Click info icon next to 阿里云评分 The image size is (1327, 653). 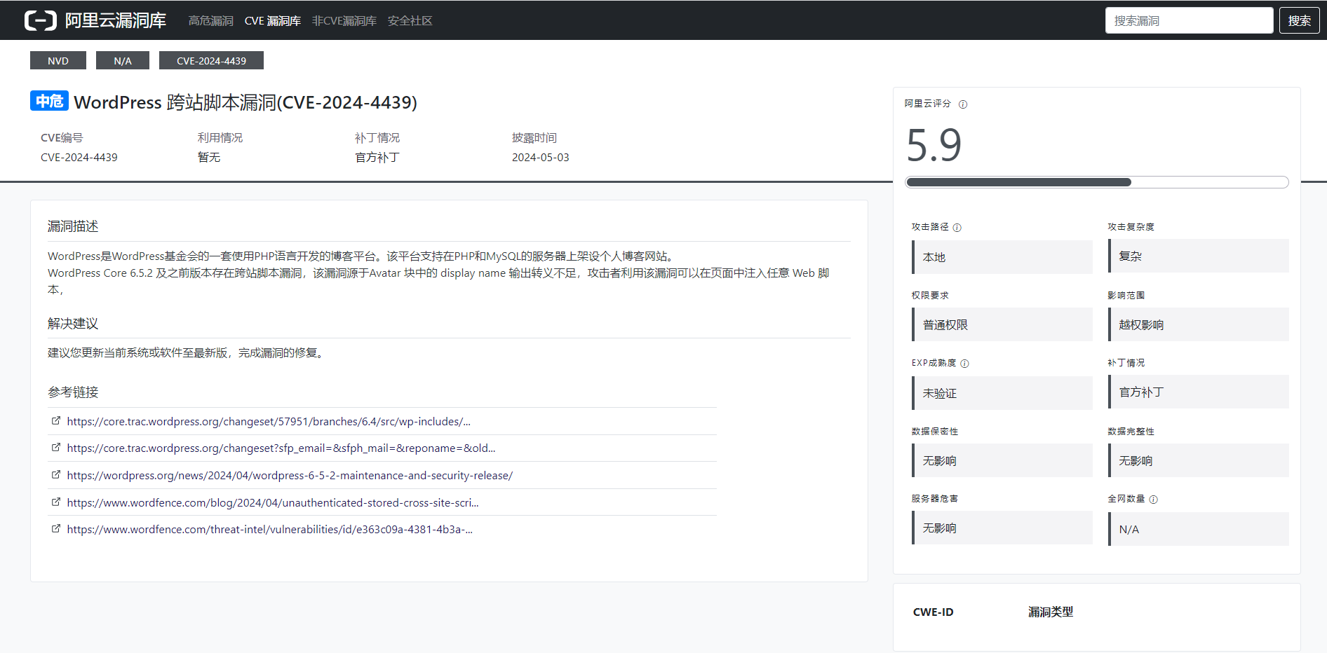(963, 104)
